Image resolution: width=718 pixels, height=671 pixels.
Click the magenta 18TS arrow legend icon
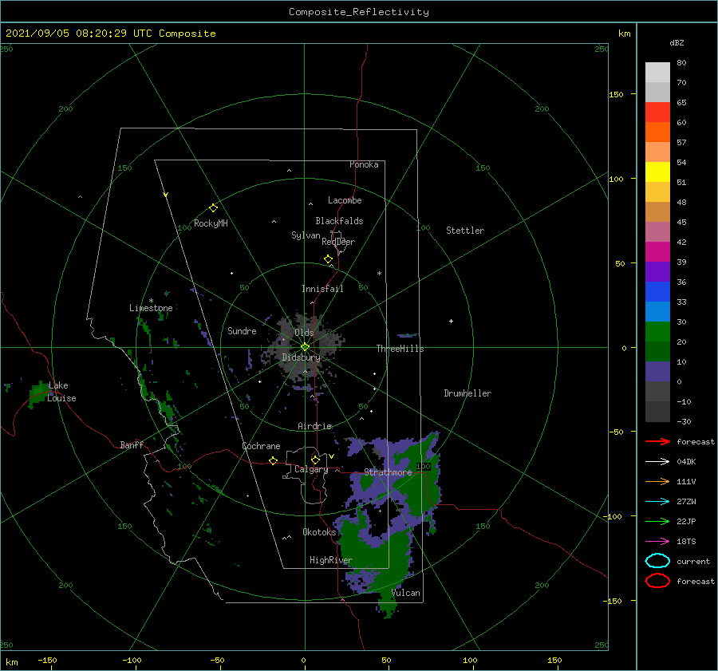point(657,542)
